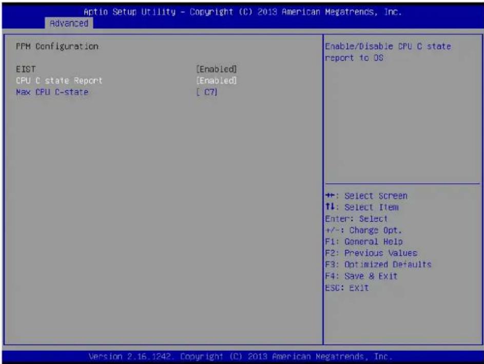Click the Aptio Setup Utility title text

coord(243,12)
